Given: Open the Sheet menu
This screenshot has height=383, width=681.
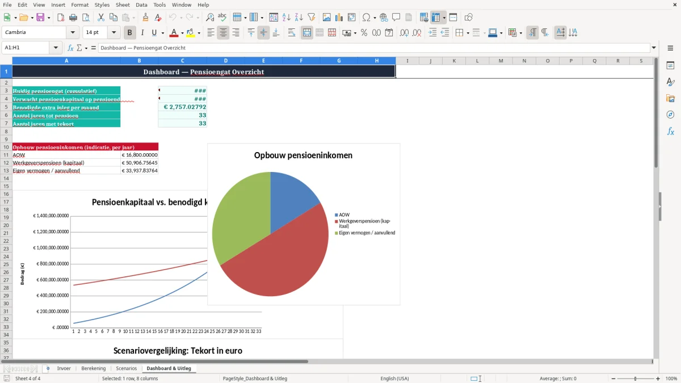Looking at the screenshot, I should 123,5.
